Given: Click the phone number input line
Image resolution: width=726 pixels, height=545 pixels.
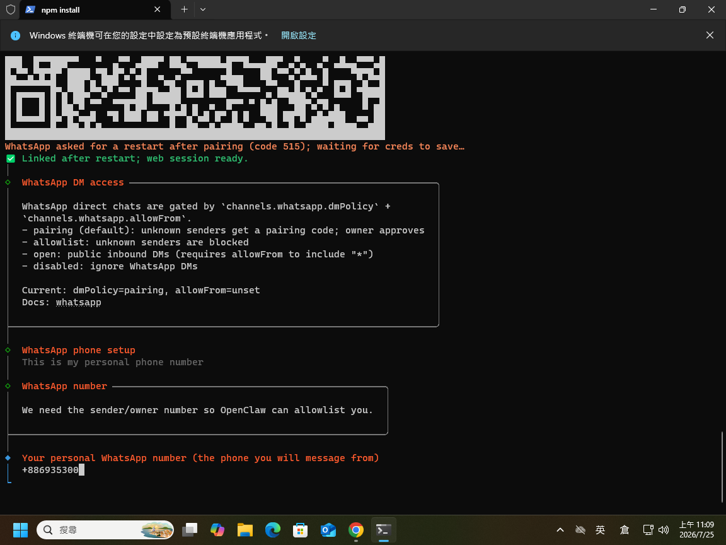Looking at the screenshot, I should pos(53,470).
